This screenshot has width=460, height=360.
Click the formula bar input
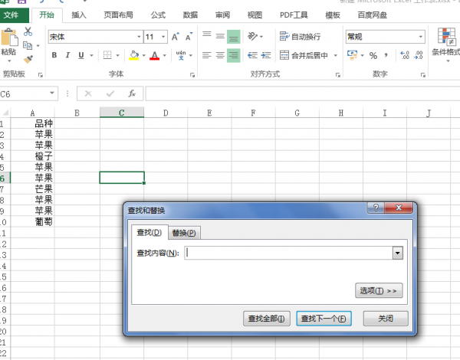(302, 93)
